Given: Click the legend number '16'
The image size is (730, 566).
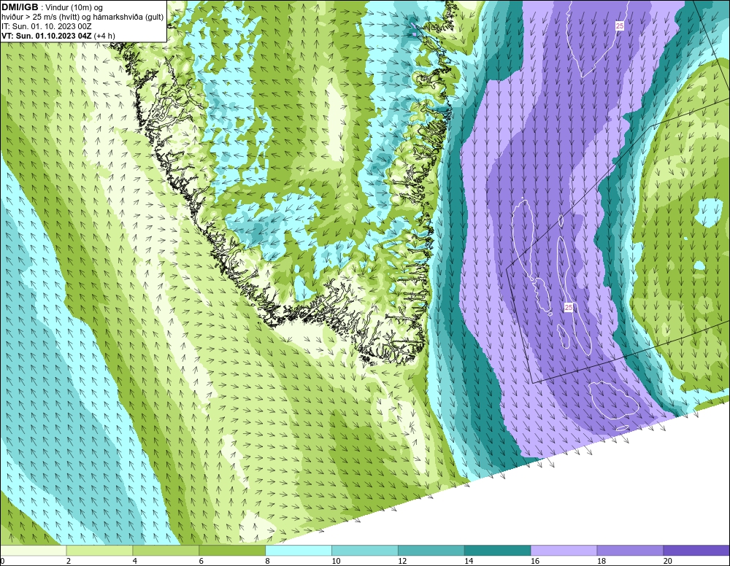Looking at the screenshot, I should 535,561.
